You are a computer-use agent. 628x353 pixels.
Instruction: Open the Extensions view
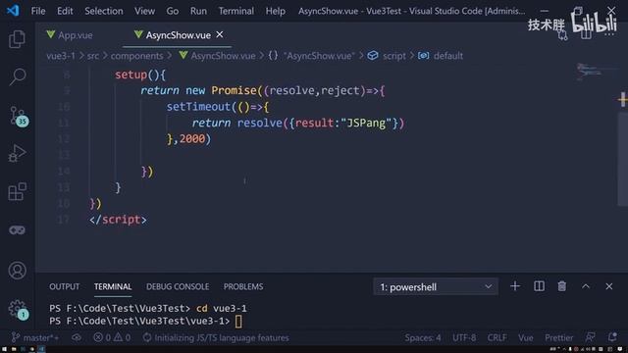click(x=17, y=192)
